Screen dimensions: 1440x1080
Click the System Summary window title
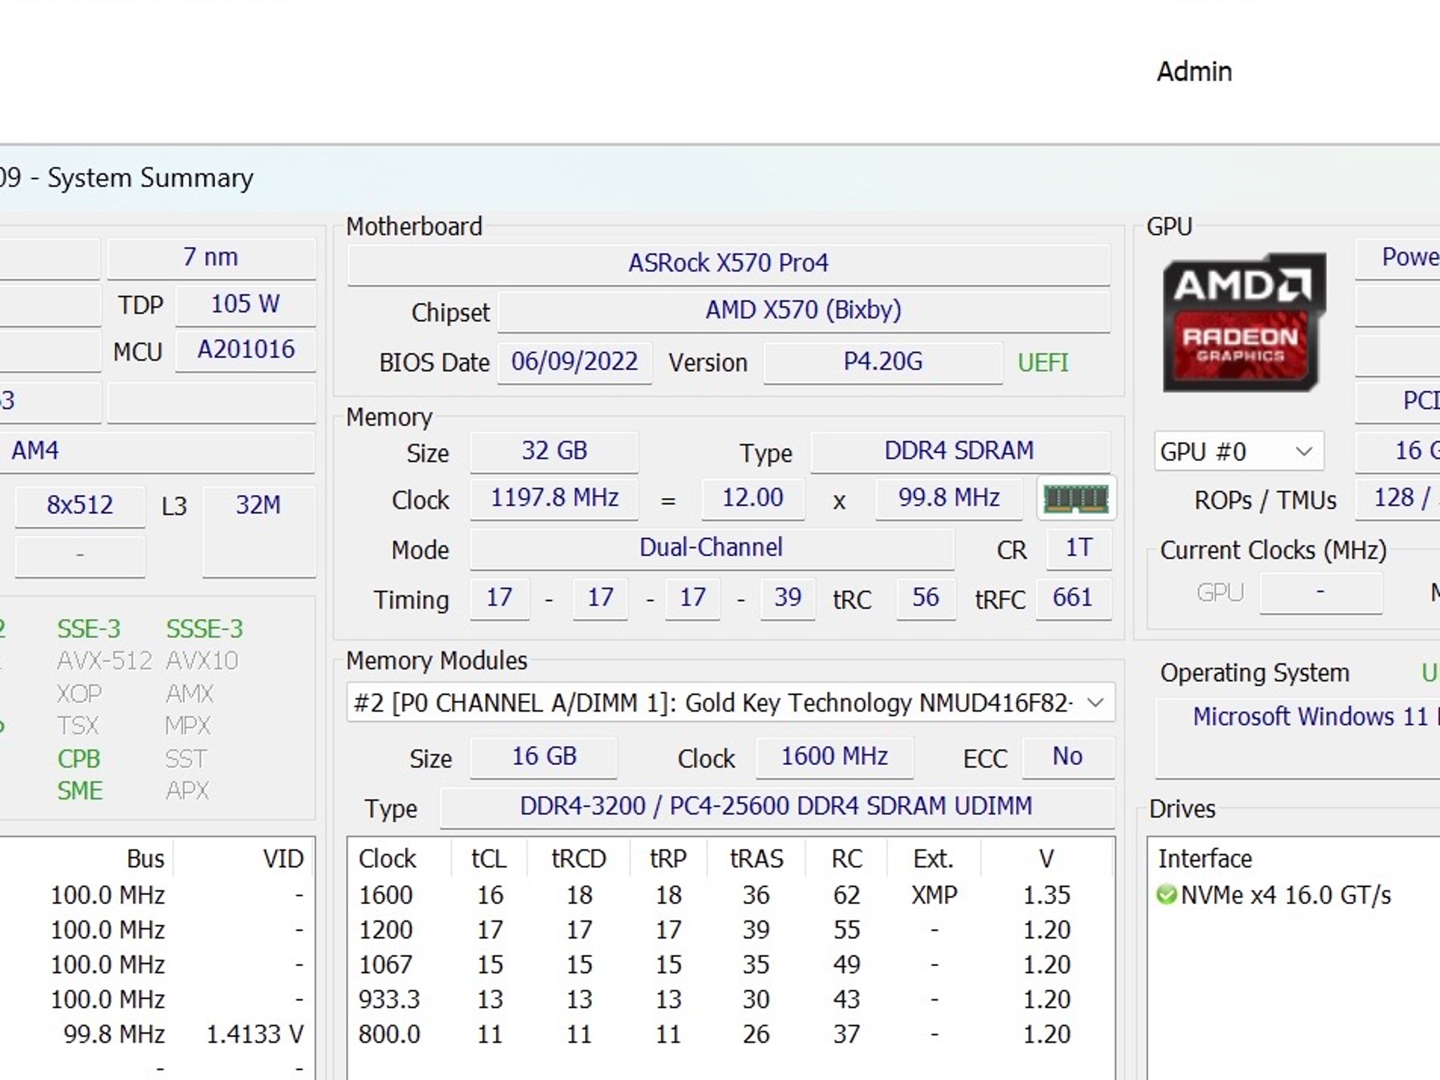pyautogui.click(x=150, y=179)
